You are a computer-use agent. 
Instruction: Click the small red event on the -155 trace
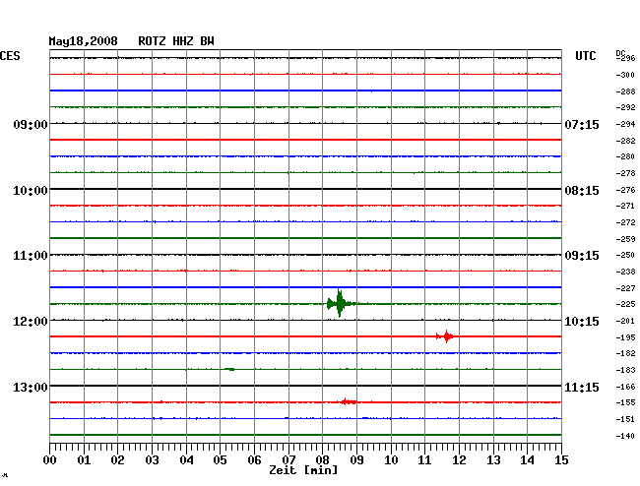point(348,402)
